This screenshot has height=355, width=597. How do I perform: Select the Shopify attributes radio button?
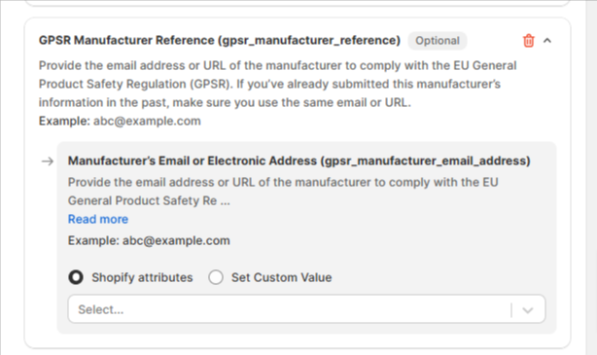coord(76,277)
